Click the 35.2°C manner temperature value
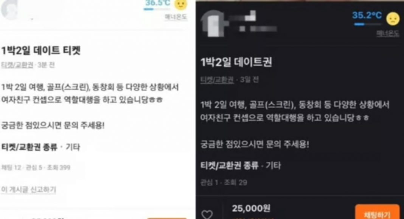The width and height of the screenshot is (404, 219). (x=367, y=15)
